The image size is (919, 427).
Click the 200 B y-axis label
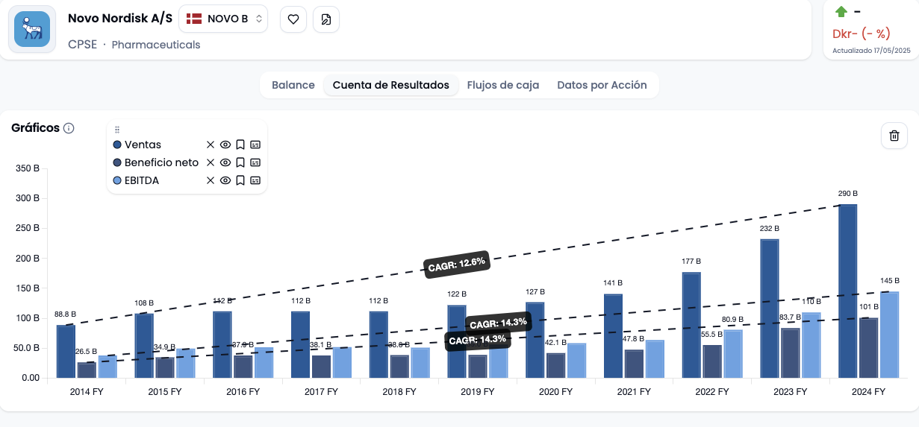28,258
